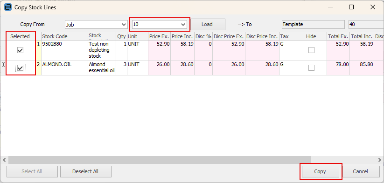Click the left scroll arrow of horizontal scrollbar

(4, 160)
